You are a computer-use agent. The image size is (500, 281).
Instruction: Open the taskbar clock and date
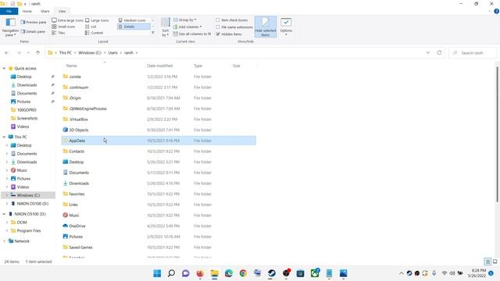(x=477, y=273)
